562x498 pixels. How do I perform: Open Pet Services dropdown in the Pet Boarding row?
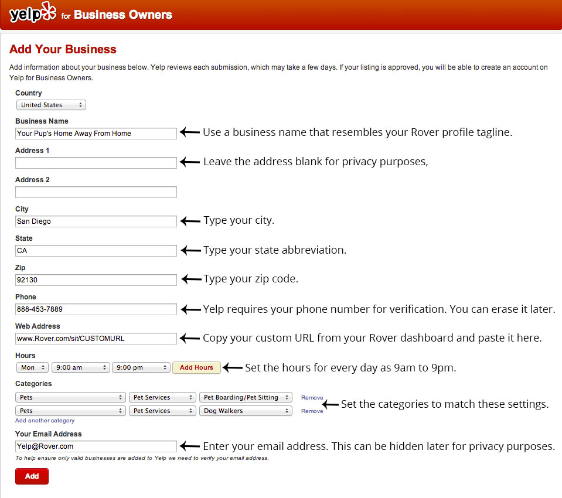pyautogui.click(x=162, y=397)
